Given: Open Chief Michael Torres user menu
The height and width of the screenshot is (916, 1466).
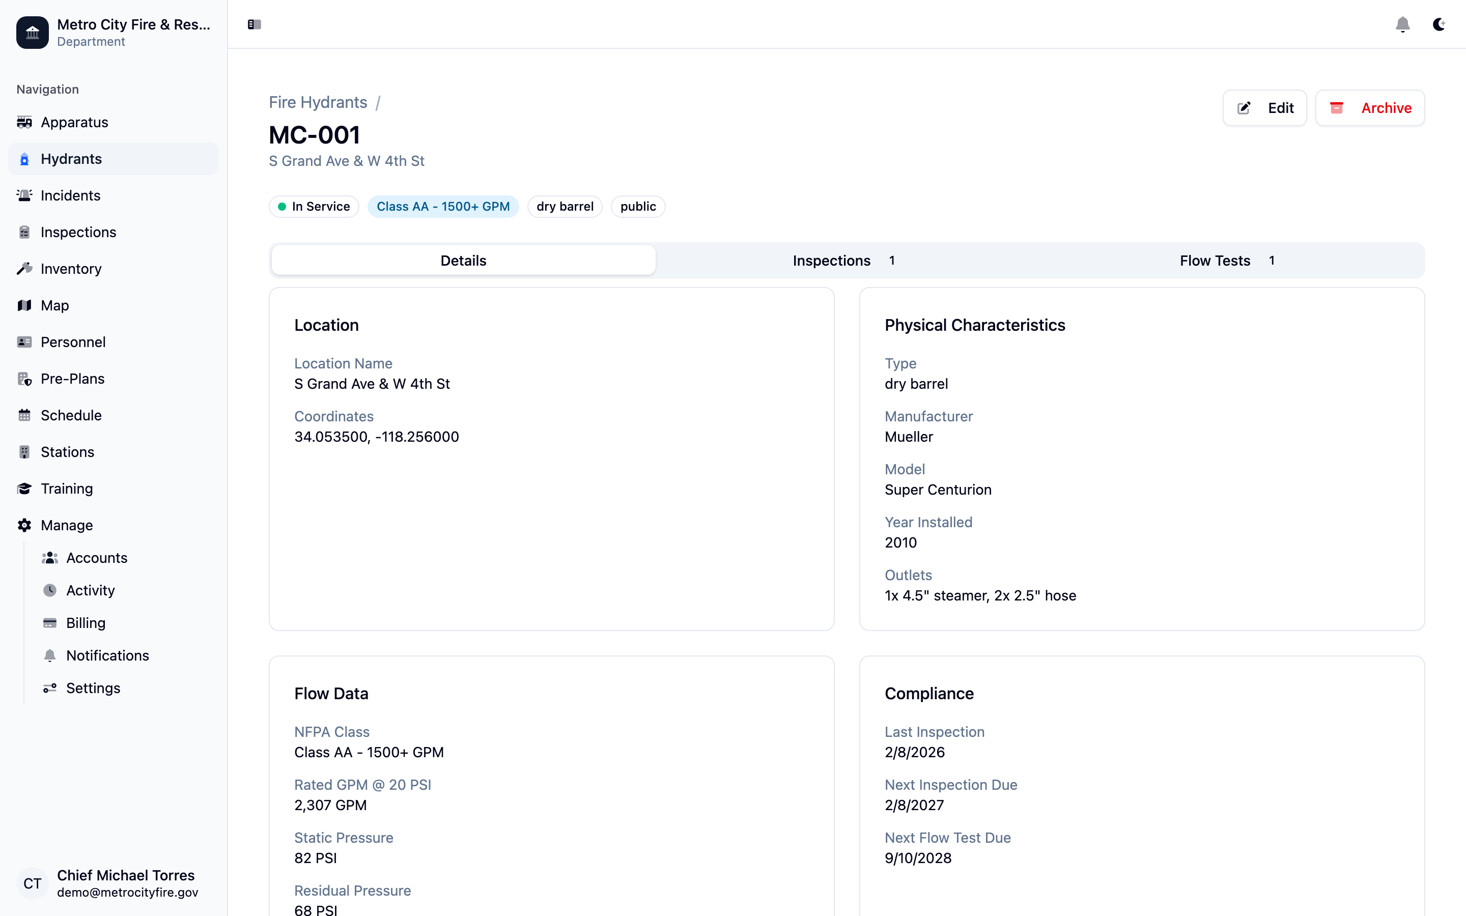Looking at the screenshot, I should coord(114,883).
